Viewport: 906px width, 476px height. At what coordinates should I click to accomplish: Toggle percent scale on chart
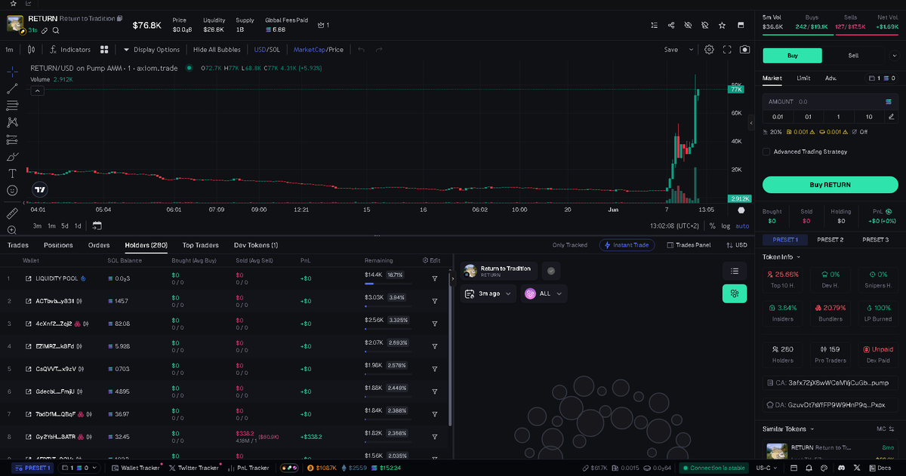click(712, 226)
